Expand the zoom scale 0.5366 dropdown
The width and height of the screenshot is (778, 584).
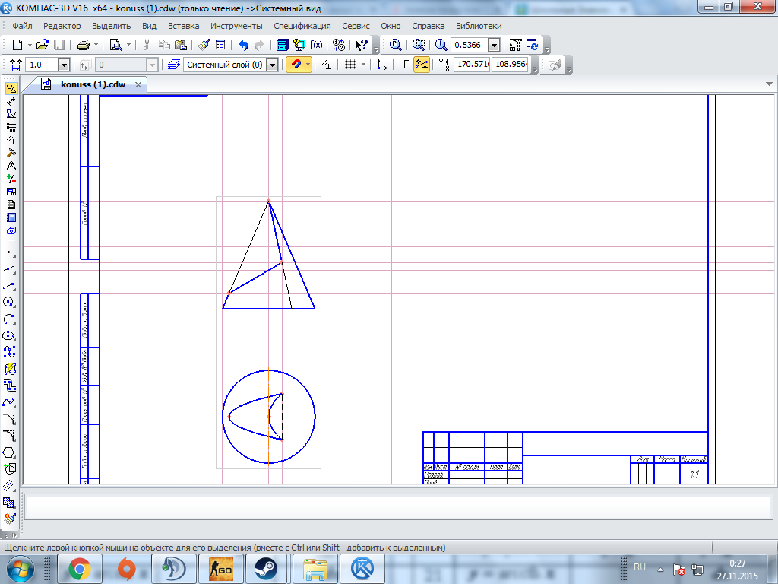coord(494,45)
